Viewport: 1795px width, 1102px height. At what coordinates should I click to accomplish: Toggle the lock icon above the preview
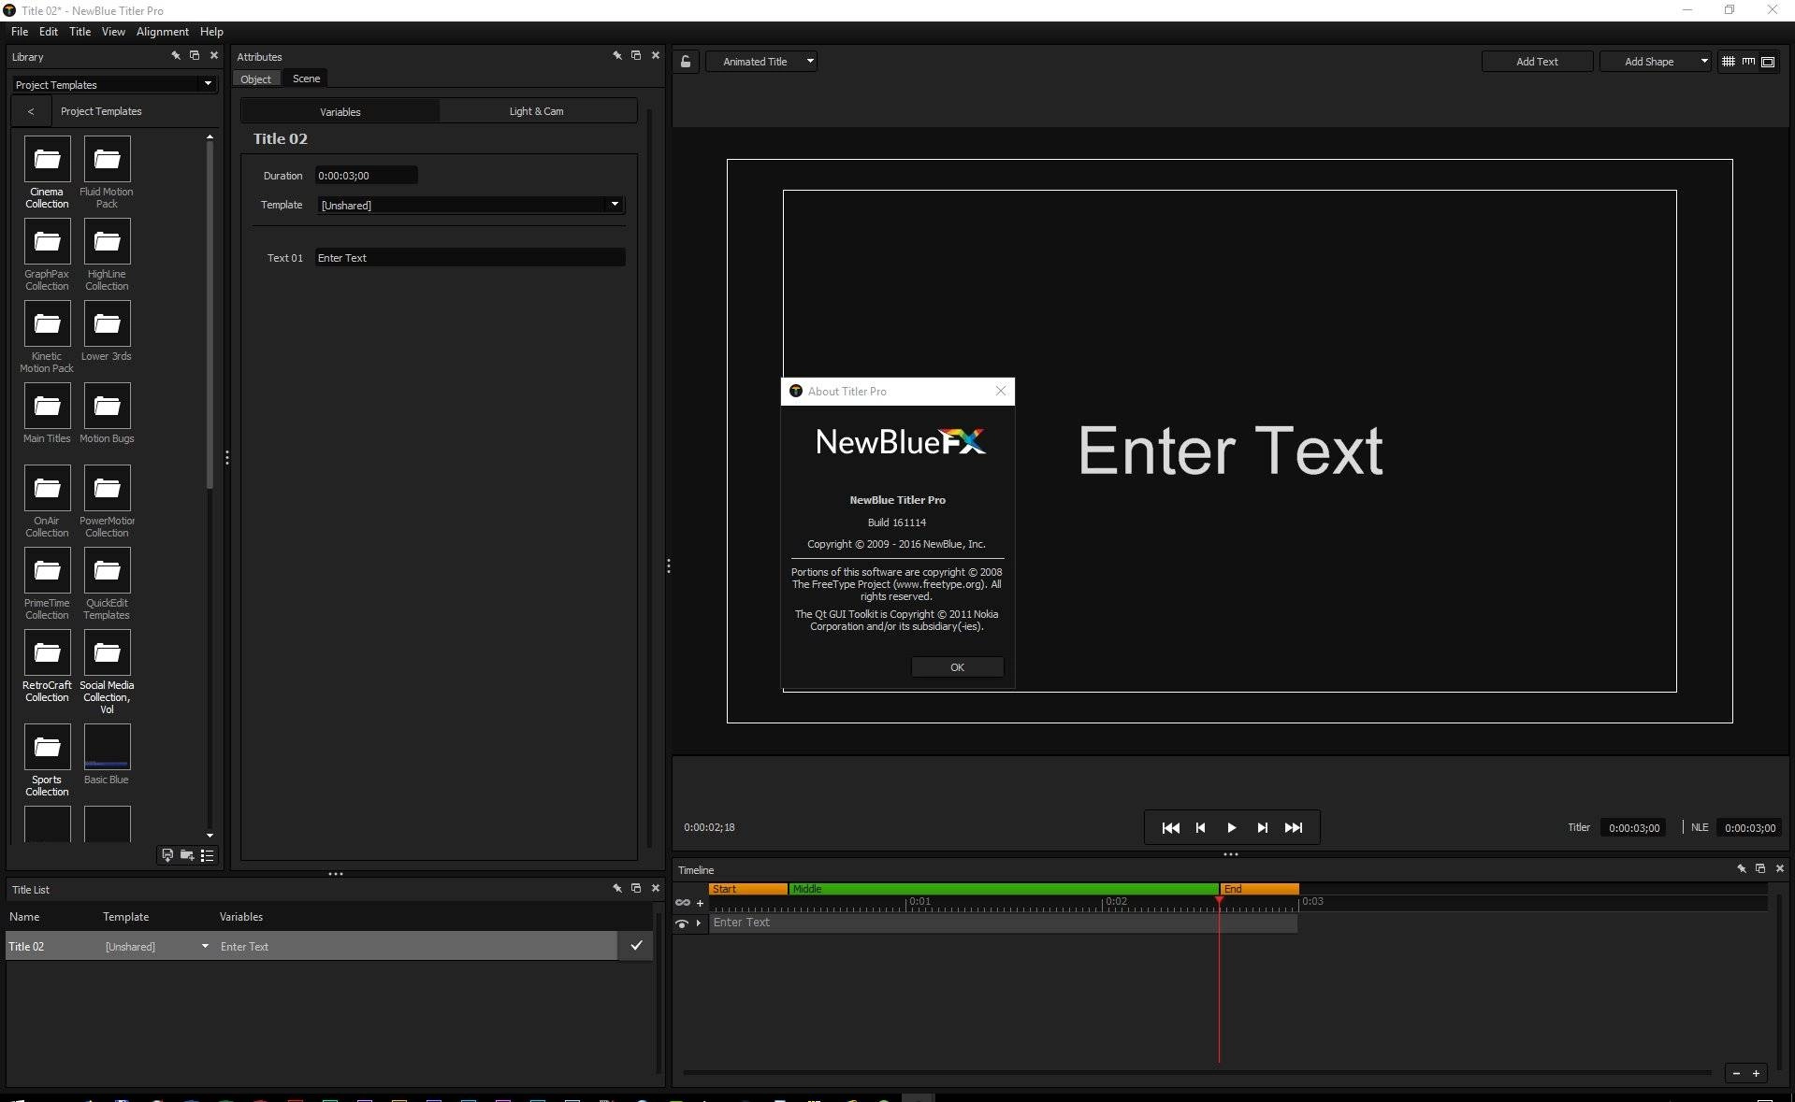686,62
